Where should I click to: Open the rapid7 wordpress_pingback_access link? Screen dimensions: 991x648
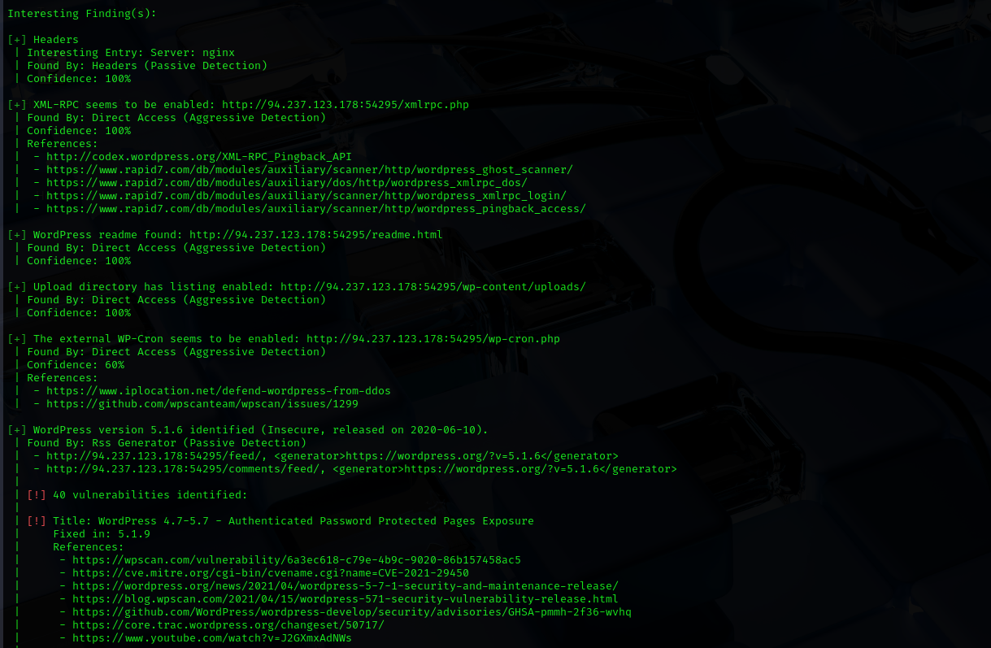(315, 209)
